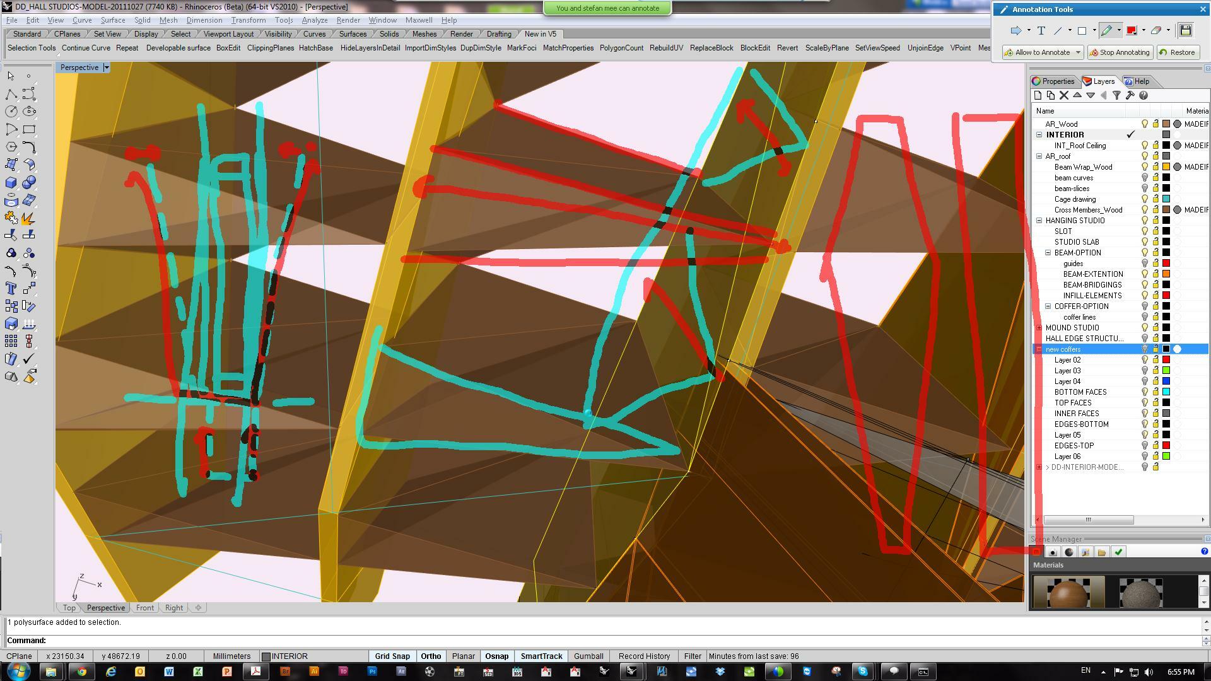
Task: Open the layer filter funnel icon
Action: [1116, 95]
